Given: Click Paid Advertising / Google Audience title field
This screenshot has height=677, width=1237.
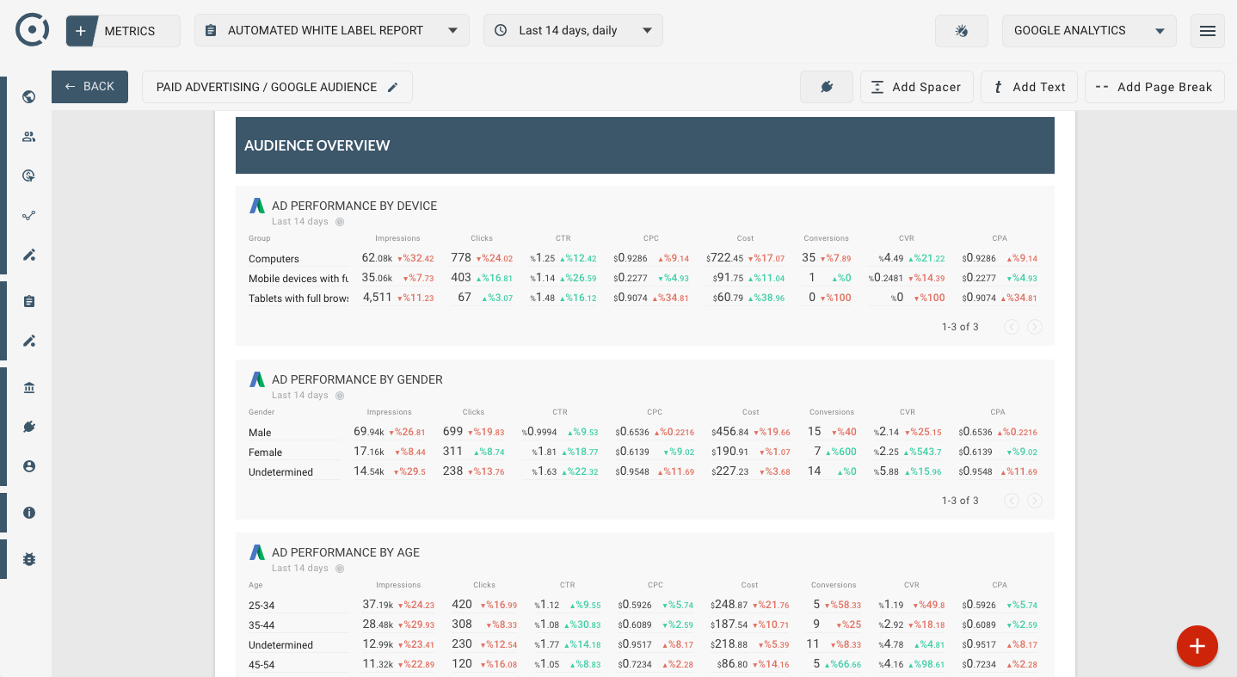Looking at the screenshot, I should pos(277,87).
